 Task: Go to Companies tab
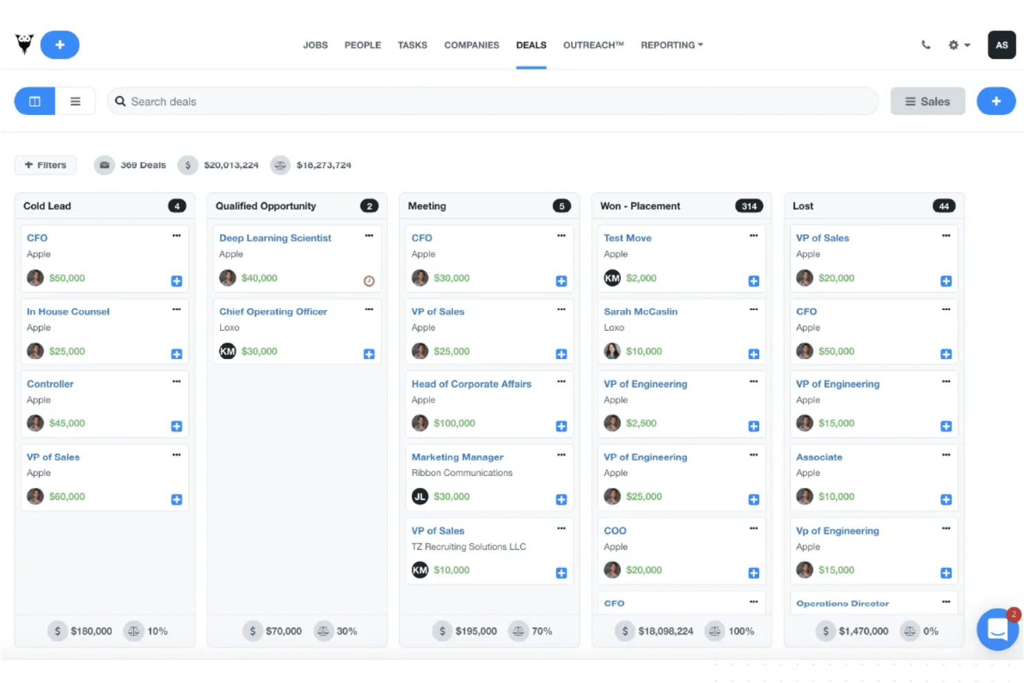coord(472,45)
